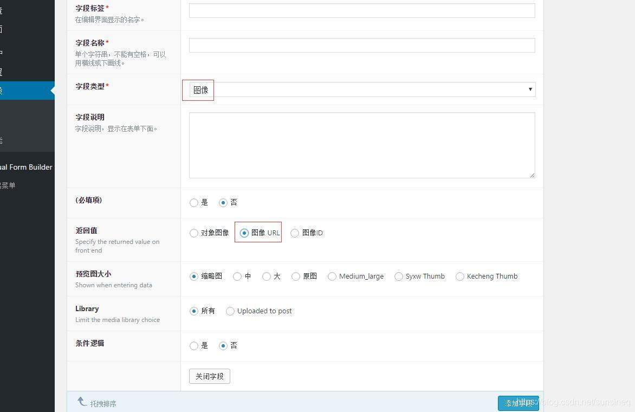Select 对象图像 as the return value
This screenshot has width=635, height=412.
[x=194, y=233]
